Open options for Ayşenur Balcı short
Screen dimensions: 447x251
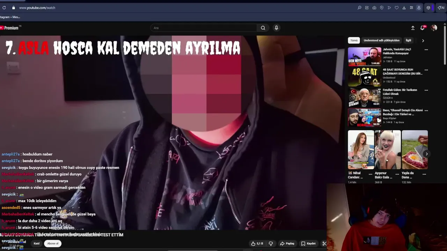tap(397, 174)
